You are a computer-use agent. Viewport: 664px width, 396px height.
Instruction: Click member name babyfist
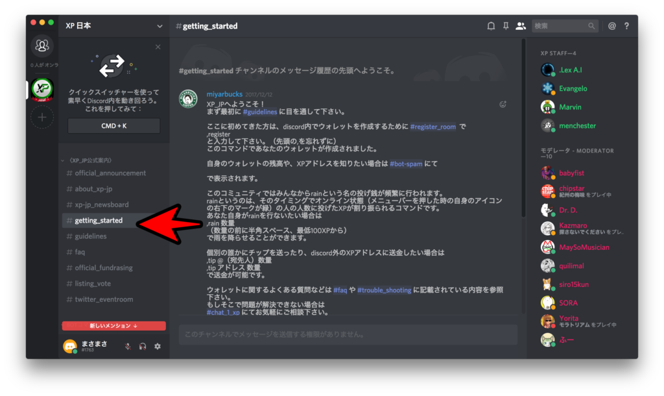coord(572,173)
